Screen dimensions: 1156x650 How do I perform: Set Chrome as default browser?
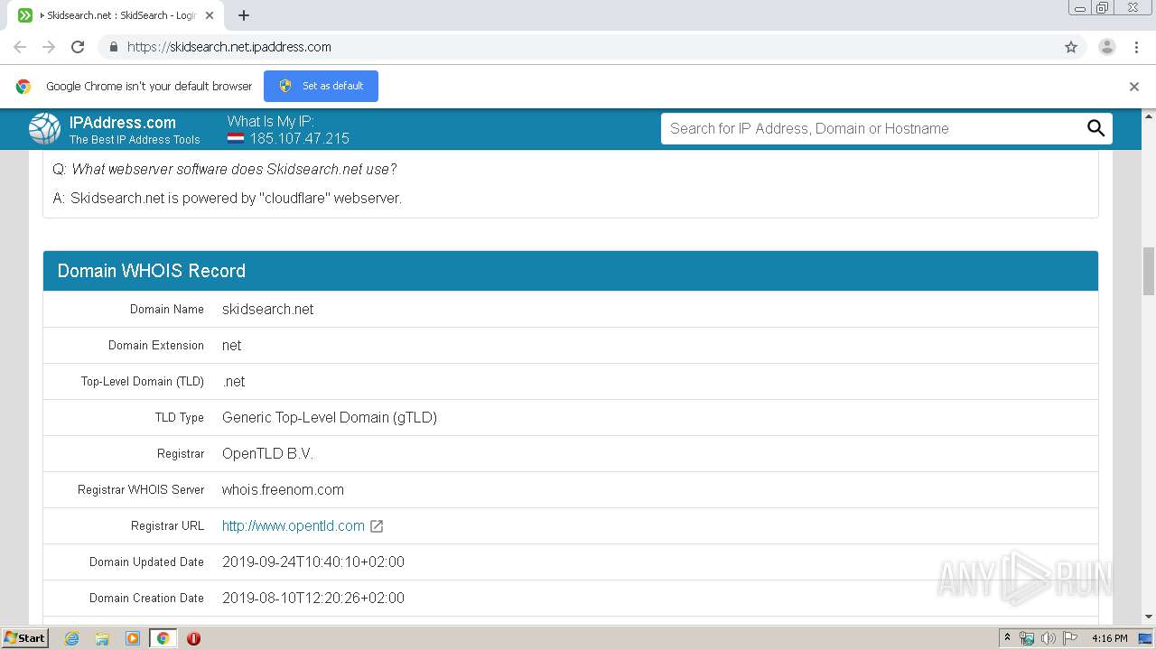[x=321, y=86]
